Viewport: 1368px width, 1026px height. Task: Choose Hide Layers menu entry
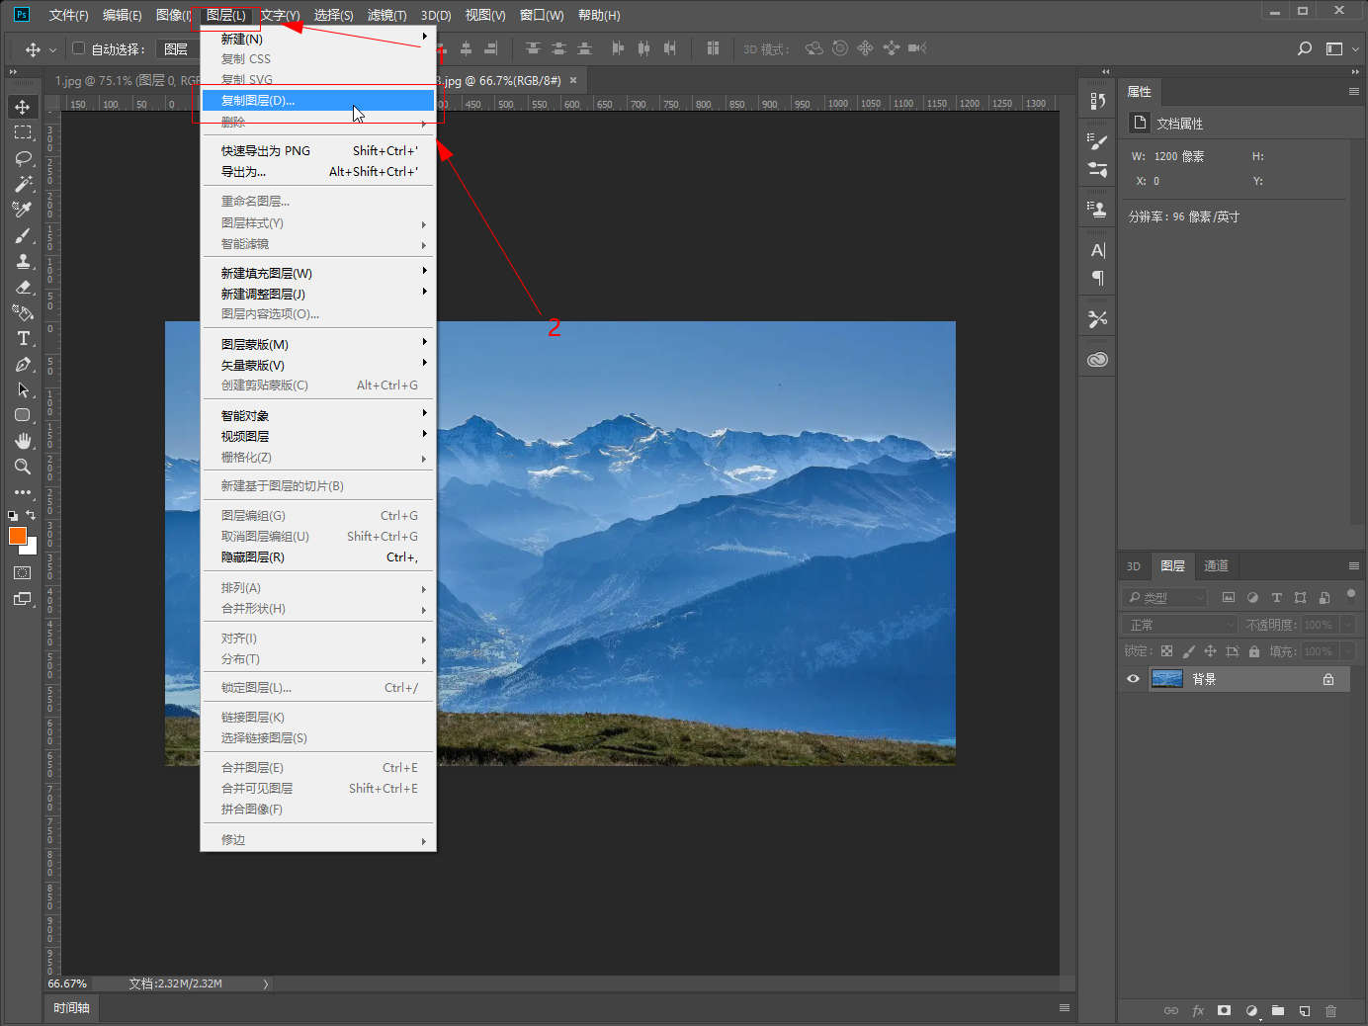[317, 556]
